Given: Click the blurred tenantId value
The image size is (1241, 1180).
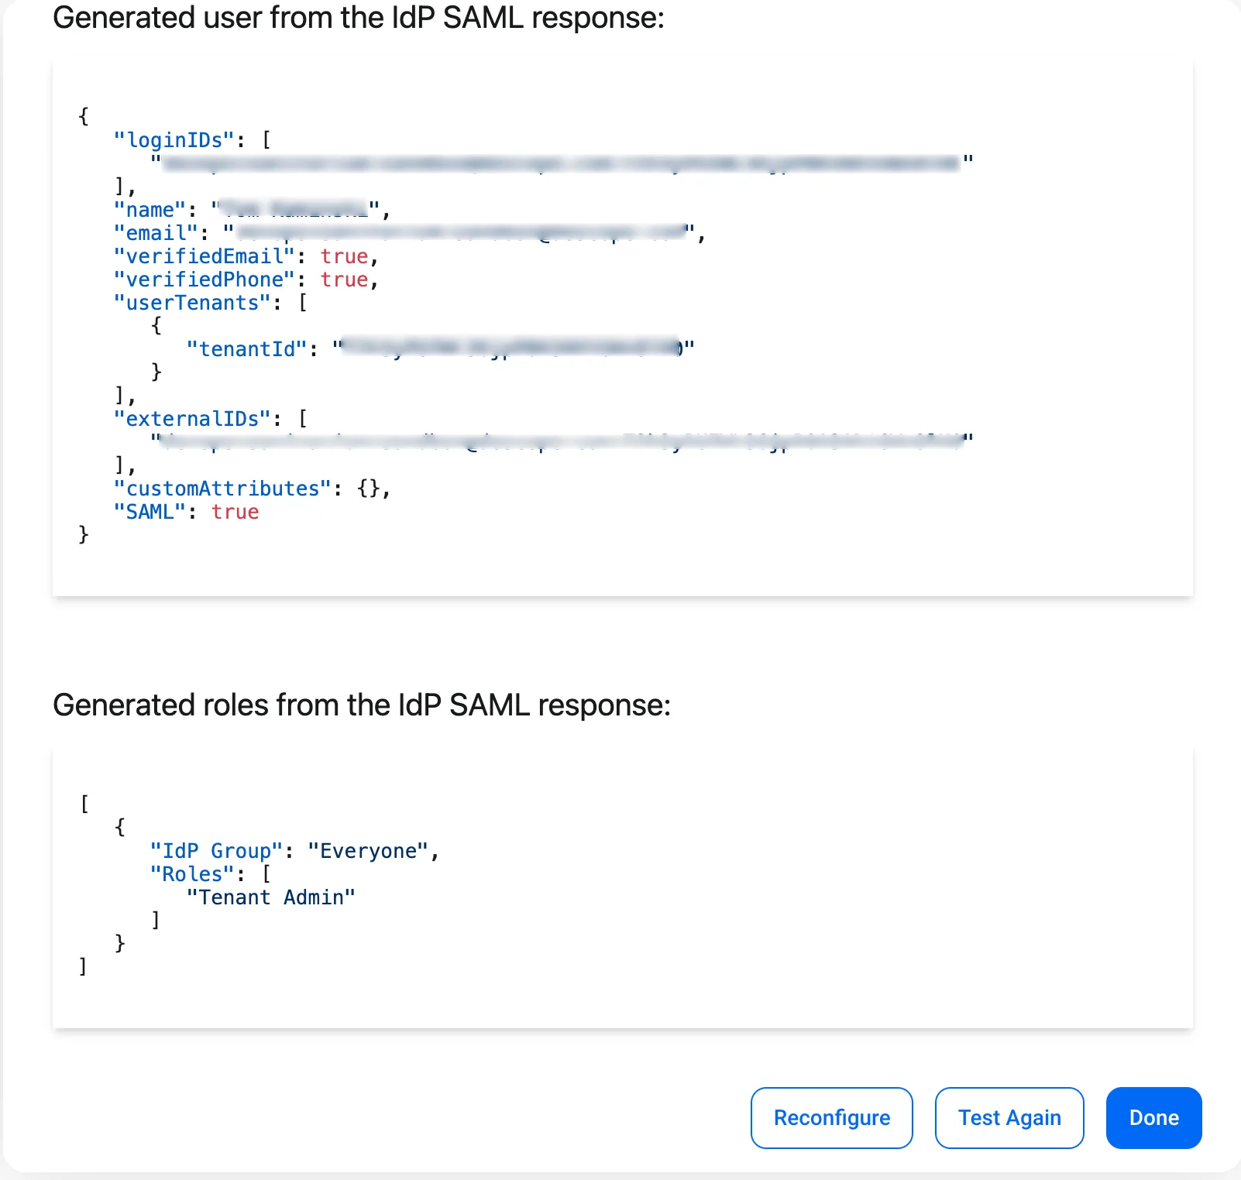Looking at the screenshot, I should [x=513, y=348].
